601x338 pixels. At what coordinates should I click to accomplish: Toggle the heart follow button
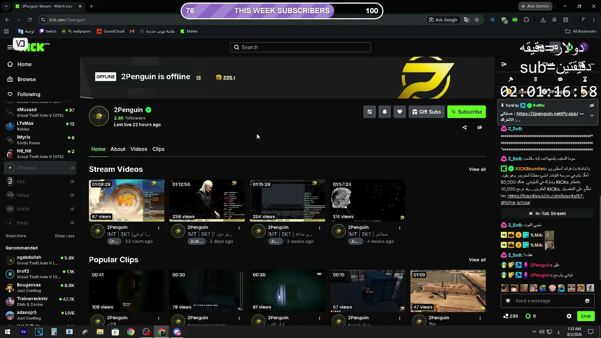(x=400, y=112)
